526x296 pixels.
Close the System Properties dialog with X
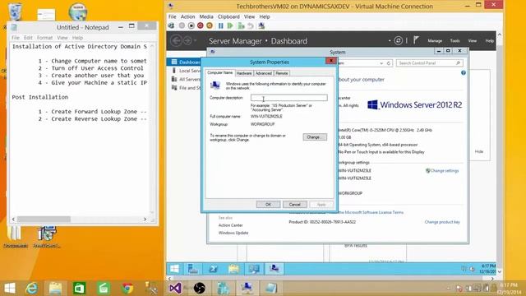(x=330, y=60)
